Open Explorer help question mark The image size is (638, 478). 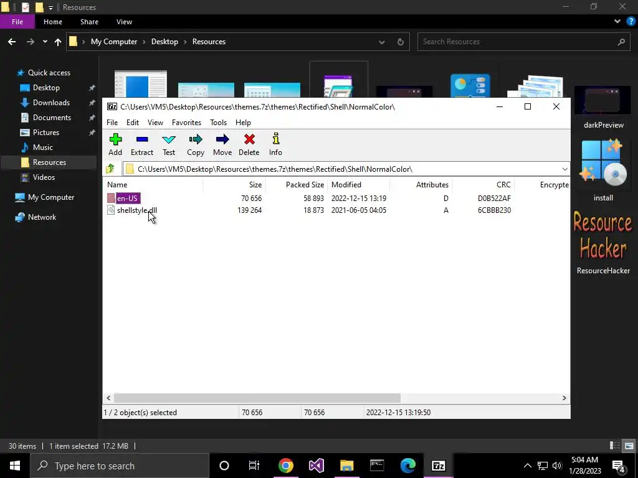click(x=631, y=22)
